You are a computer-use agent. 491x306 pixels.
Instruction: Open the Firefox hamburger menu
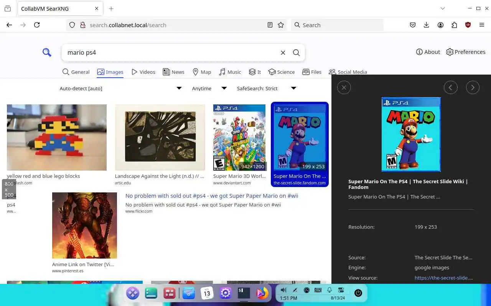click(x=482, y=25)
